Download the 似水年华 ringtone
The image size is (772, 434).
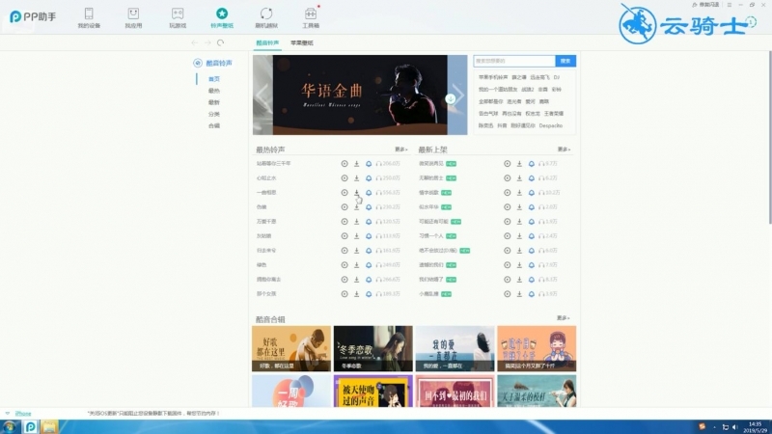[x=519, y=207]
